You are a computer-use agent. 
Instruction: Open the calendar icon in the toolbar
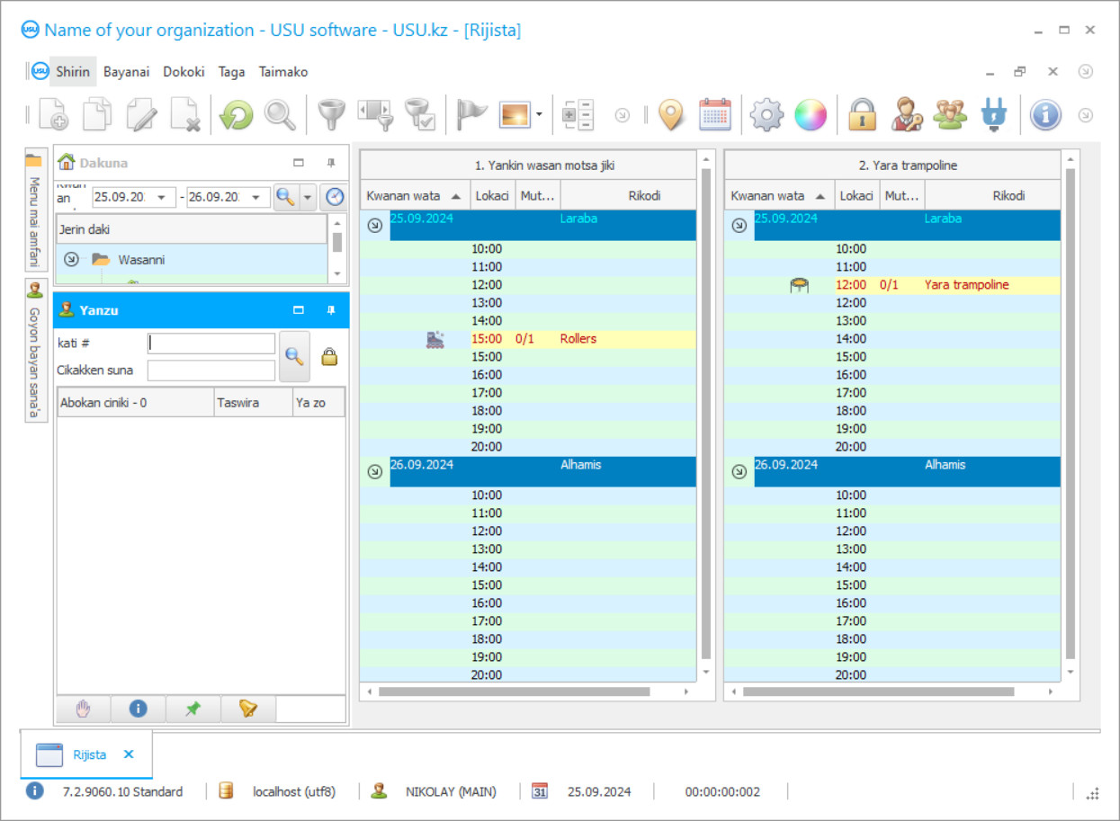tap(716, 114)
